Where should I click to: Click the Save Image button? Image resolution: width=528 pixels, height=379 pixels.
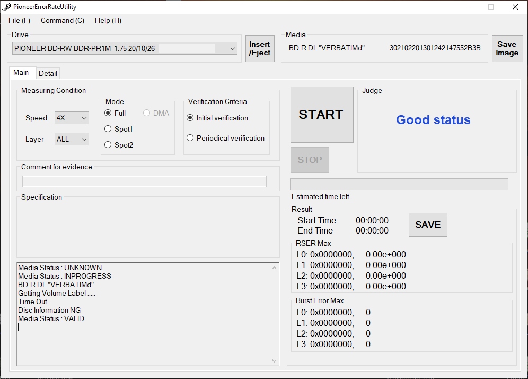click(507, 49)
